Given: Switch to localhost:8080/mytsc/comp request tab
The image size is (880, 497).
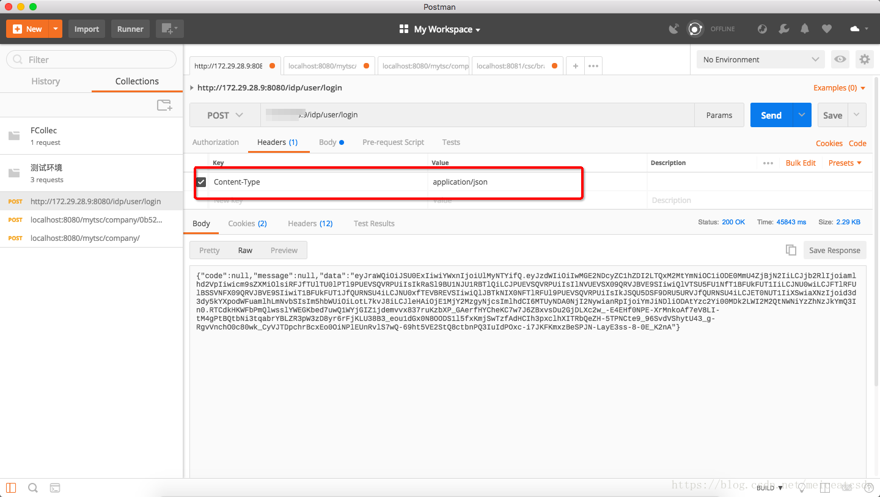Looking at the screenshot, I should point(423,66).
